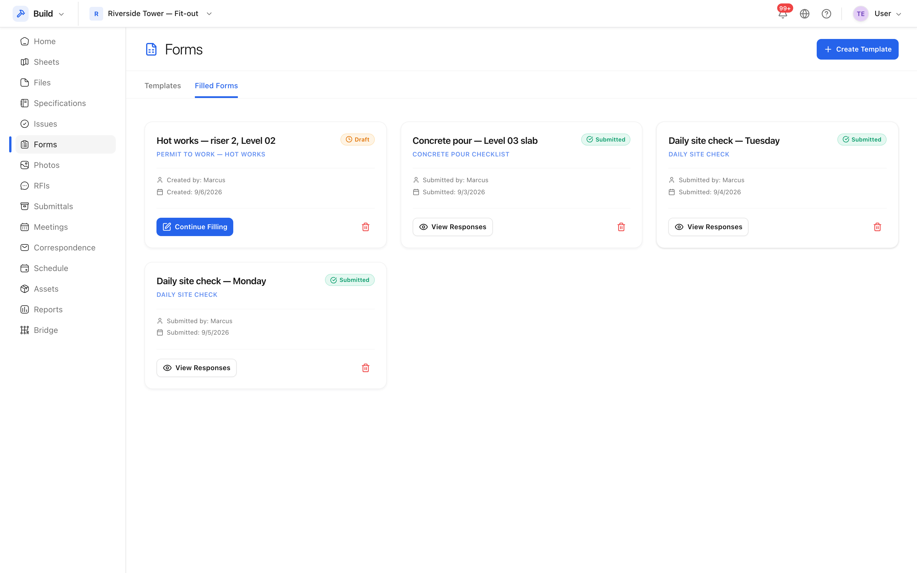Screen dimensions: 917x573
Task: Open the Bridge section
Action: (66, 330)
